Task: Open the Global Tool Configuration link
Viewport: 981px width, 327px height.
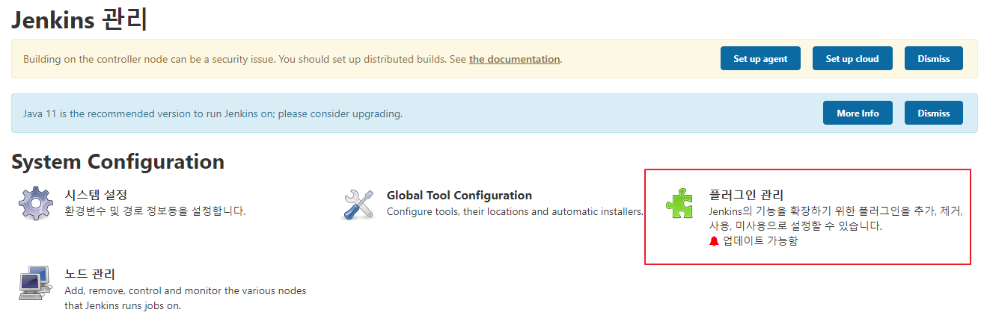Action: [459, 195]
